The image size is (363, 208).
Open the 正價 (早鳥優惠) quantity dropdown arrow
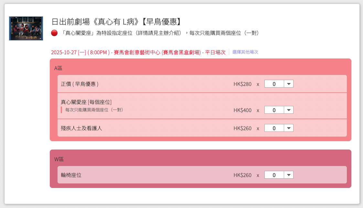[x=289, y=84]
